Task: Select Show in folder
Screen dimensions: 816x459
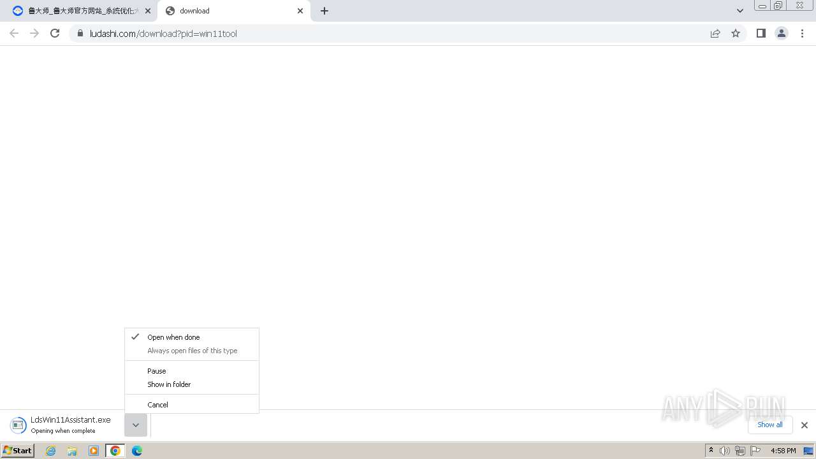Action: coord(192,384)
